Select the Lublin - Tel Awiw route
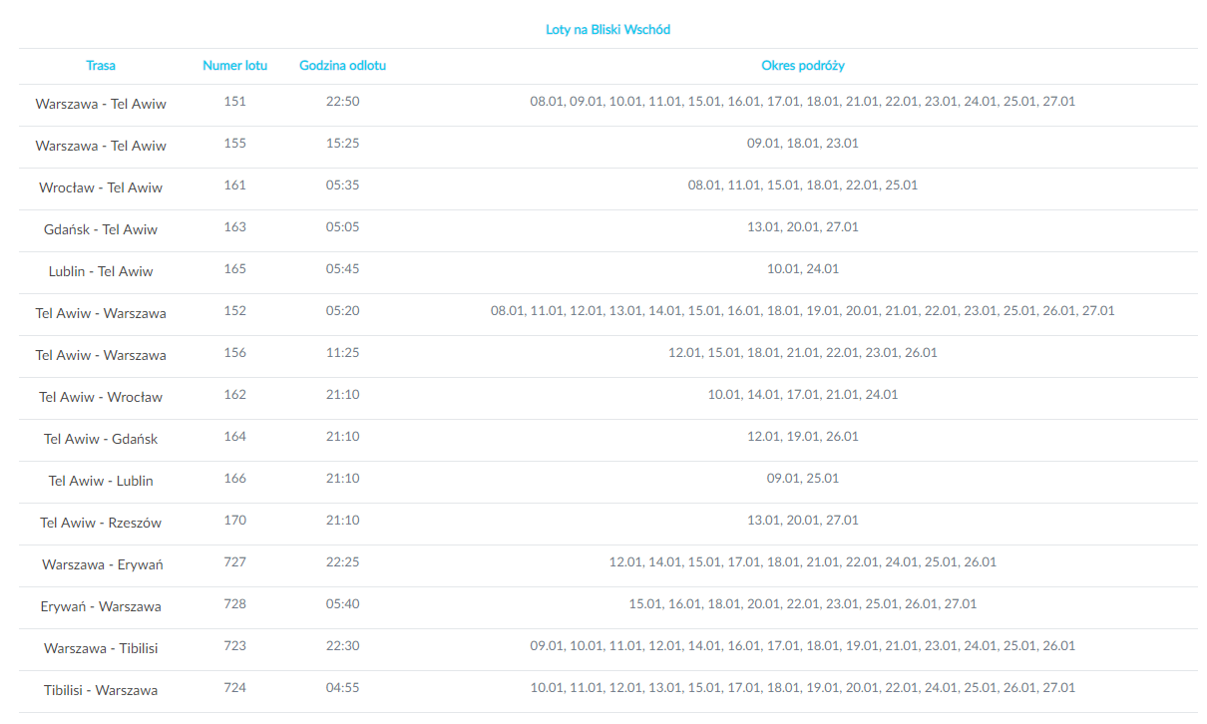 (x=101, y=271)
